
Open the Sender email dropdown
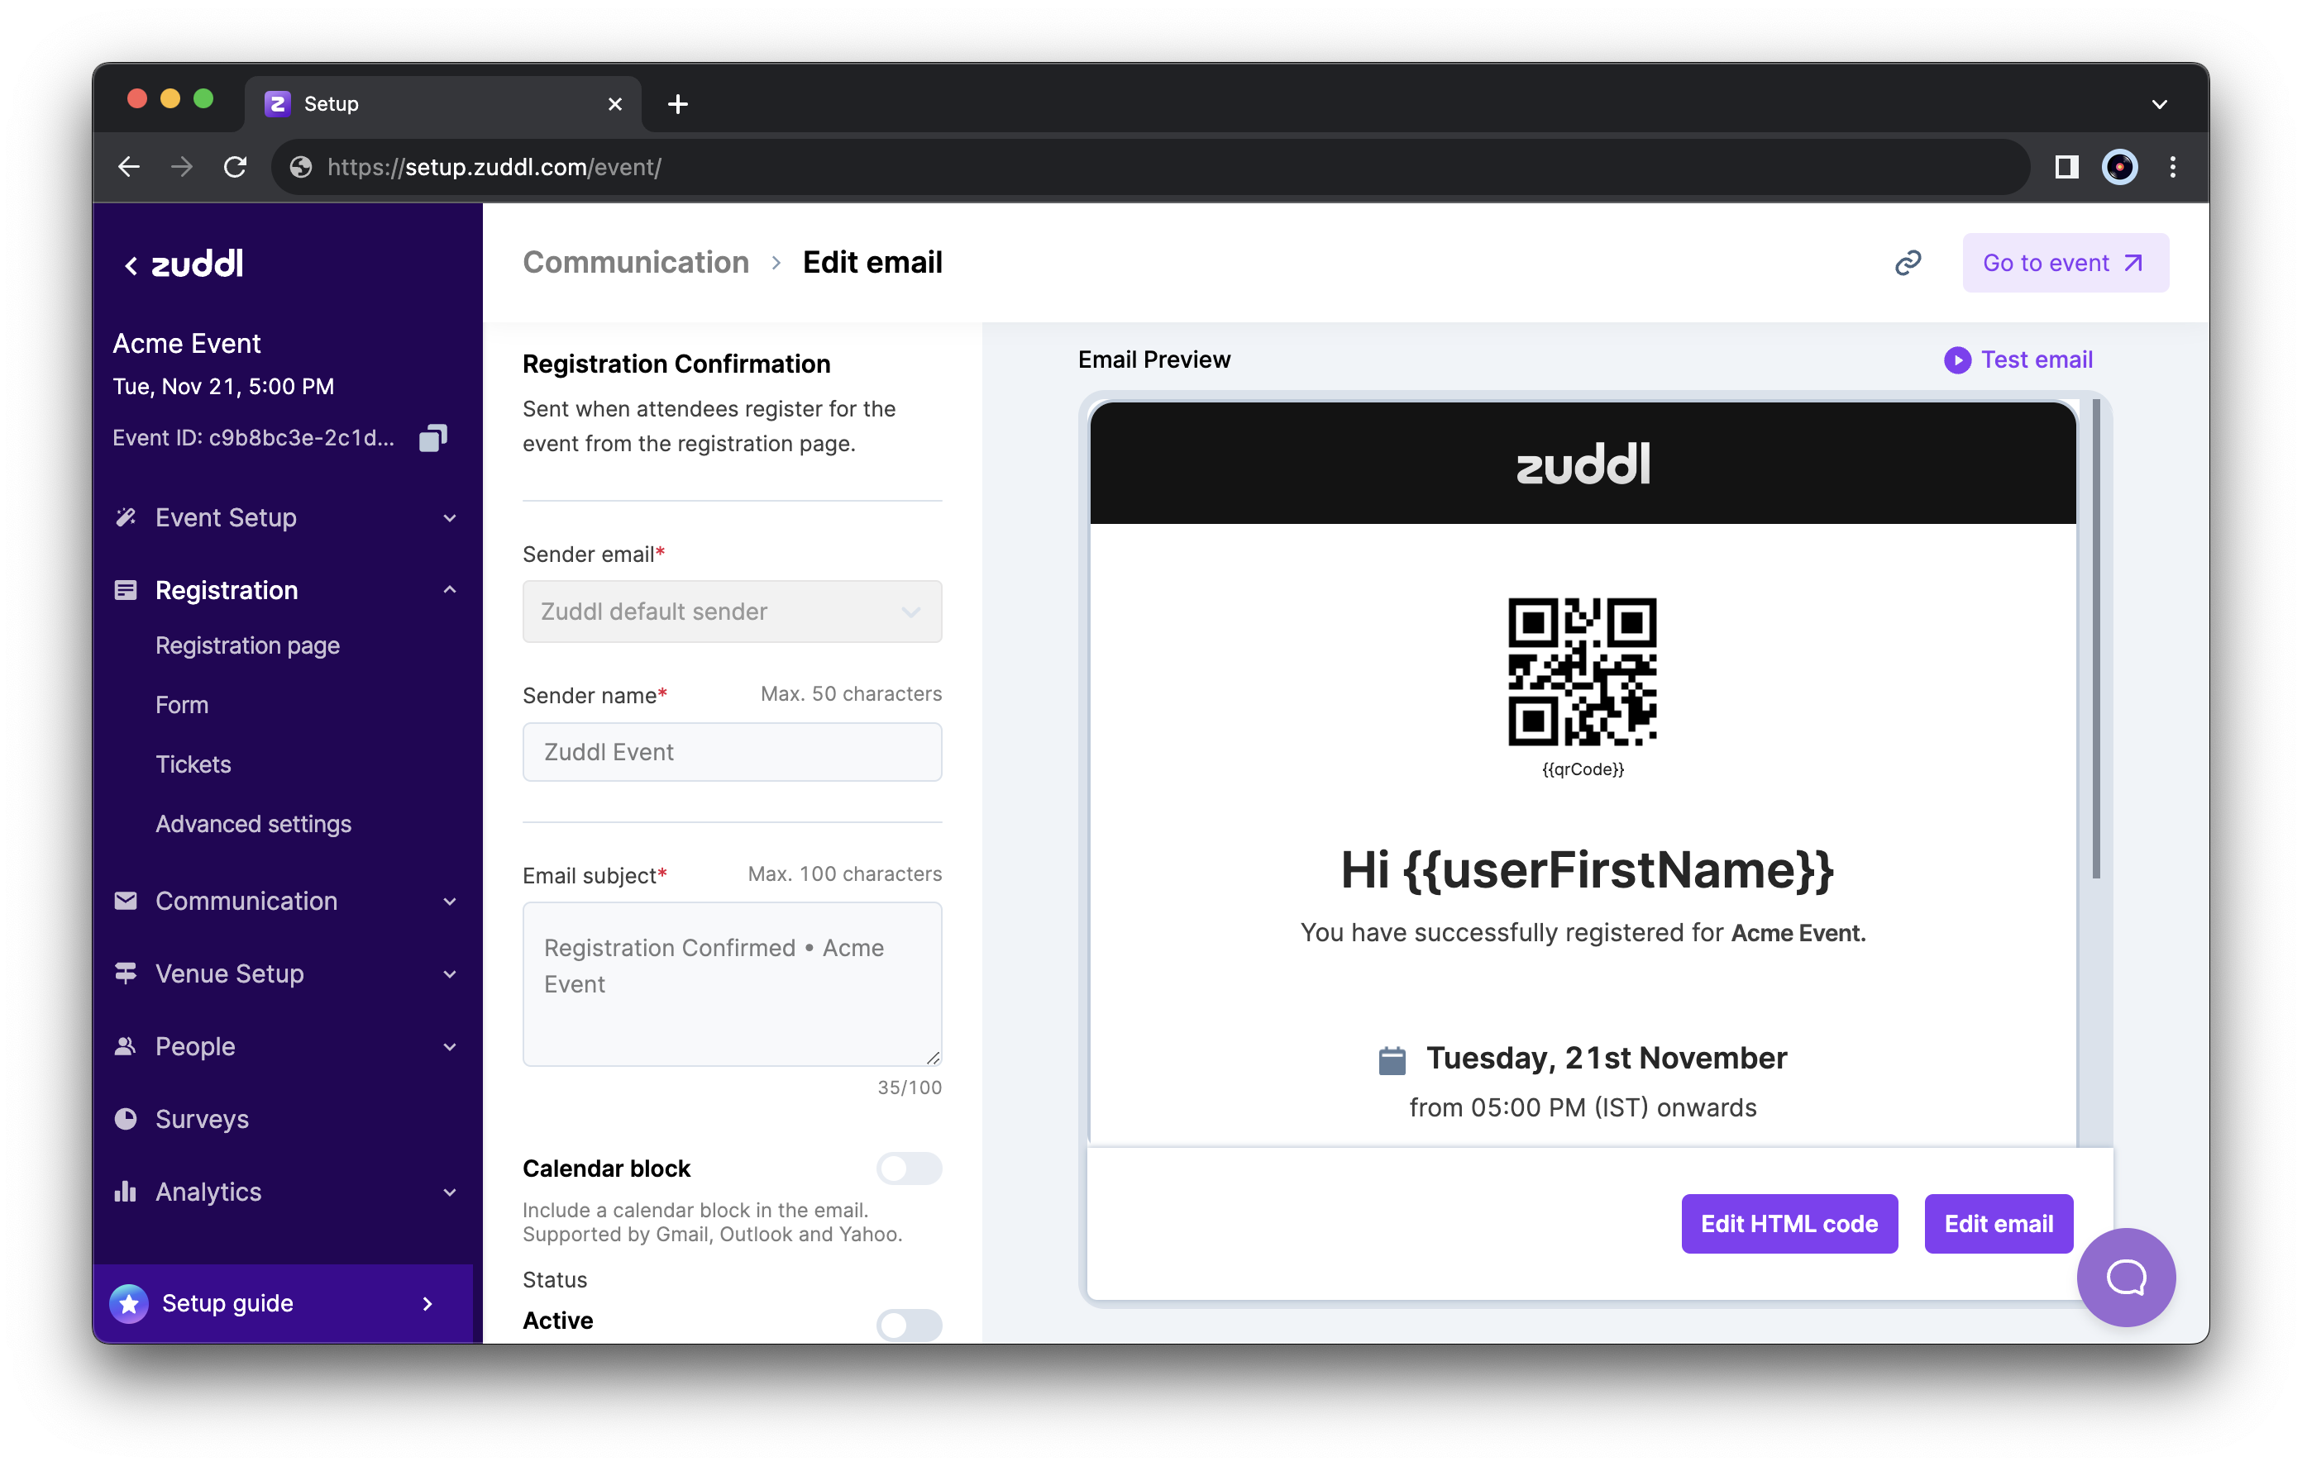[x=731, y=612]
